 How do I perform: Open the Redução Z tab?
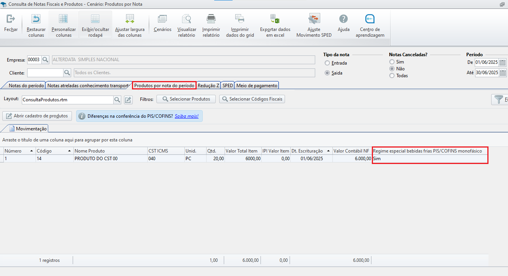click(x=208, y=86)
